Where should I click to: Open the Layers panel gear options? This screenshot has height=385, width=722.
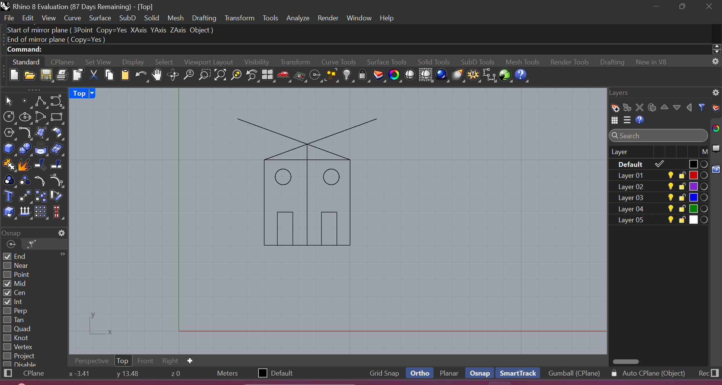tap(716, 93)
